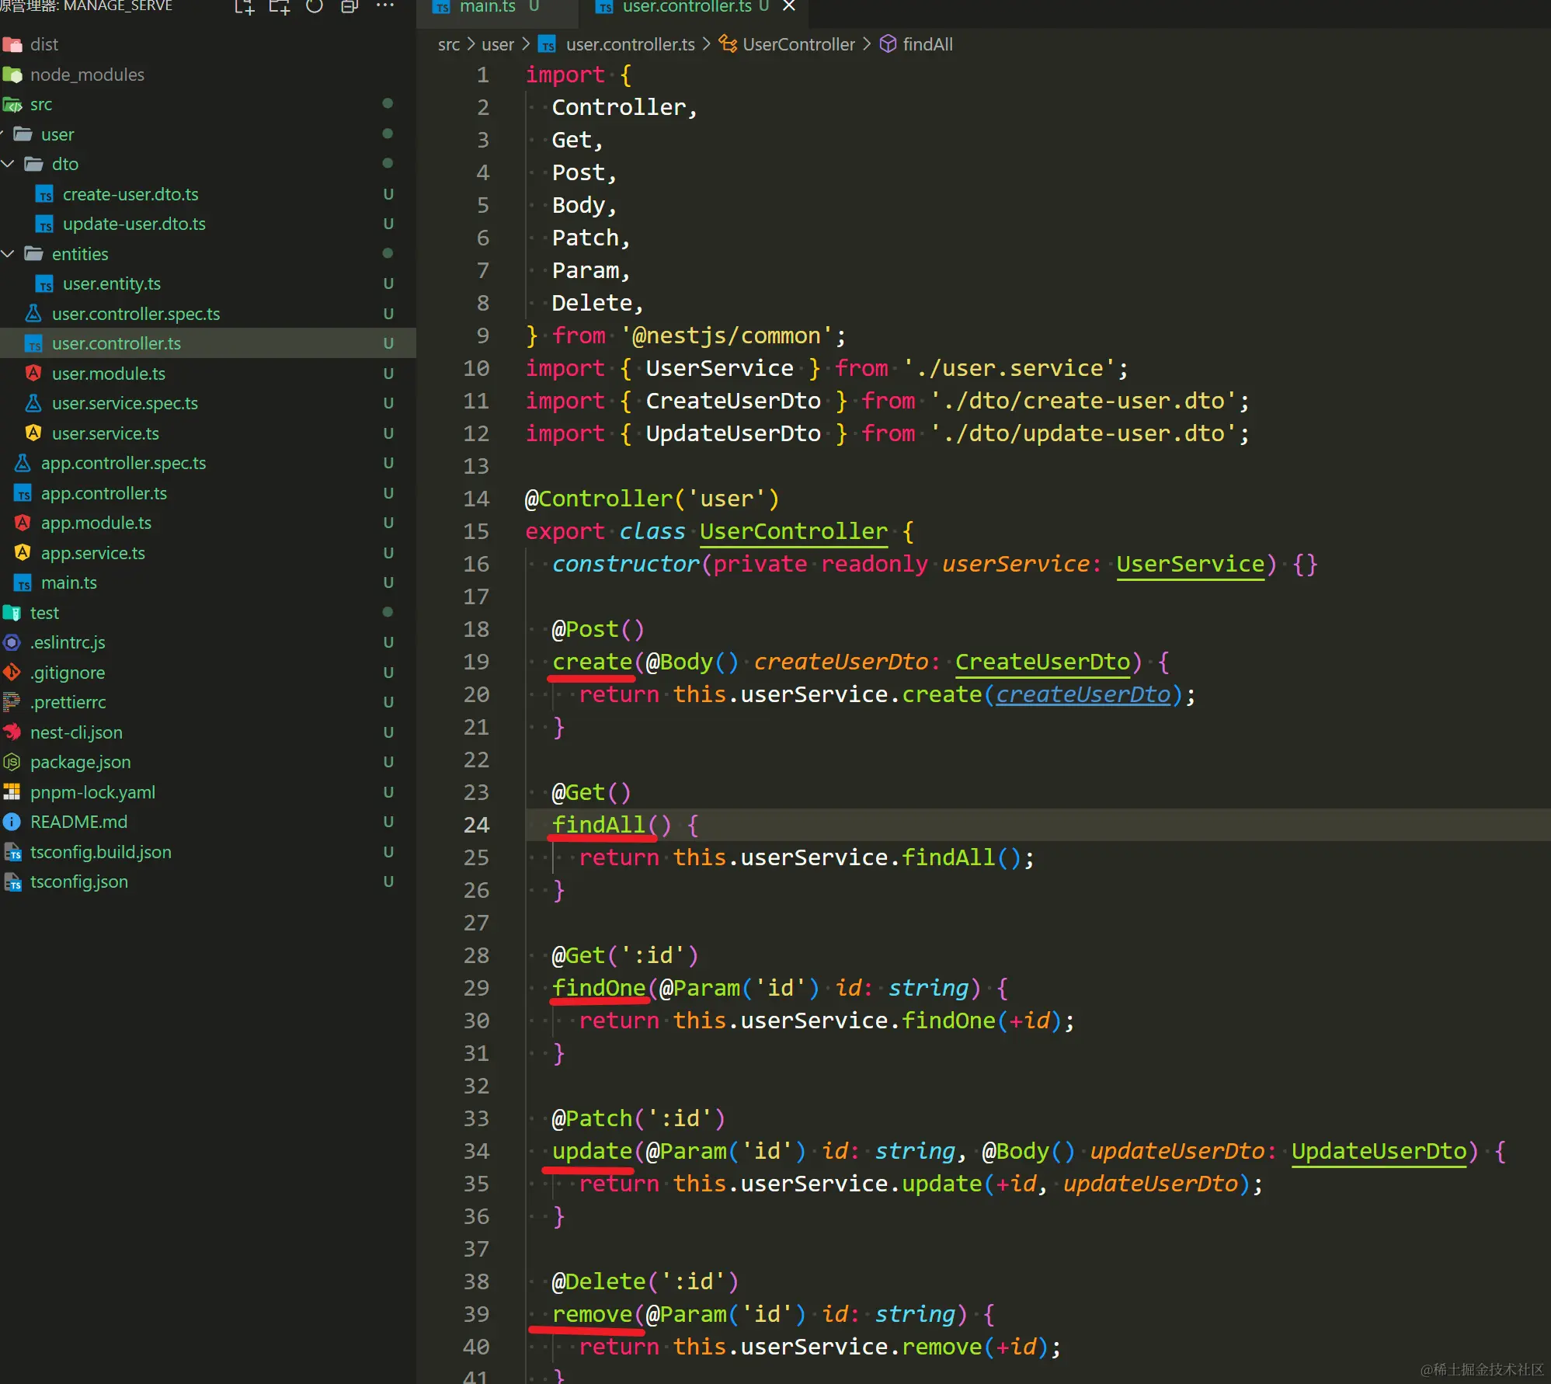
Task: Click the red module icon beside app.module.ts
Action: point(23,523)
